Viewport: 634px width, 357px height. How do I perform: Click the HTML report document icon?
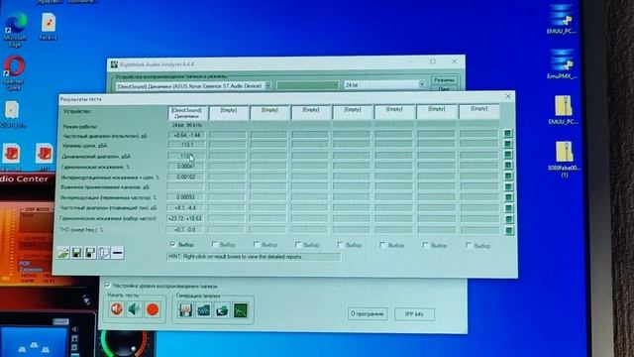104,253
